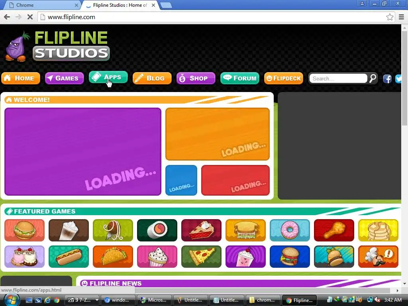Click the large purple loading banner

(x=83, y=151)
